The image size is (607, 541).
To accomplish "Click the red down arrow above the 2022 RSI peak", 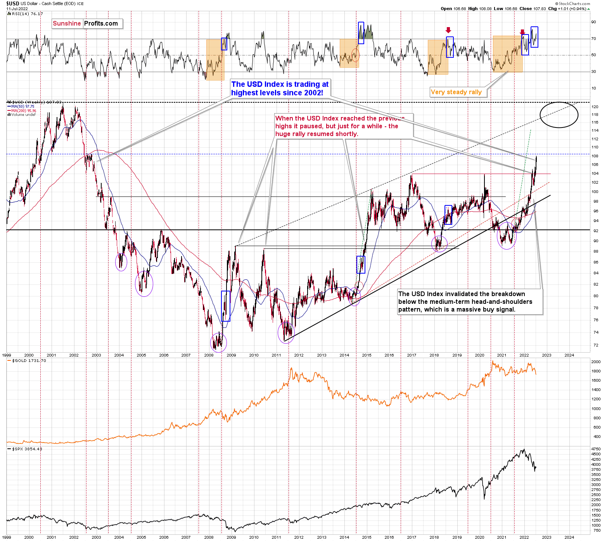I will (x=522, y=32).
